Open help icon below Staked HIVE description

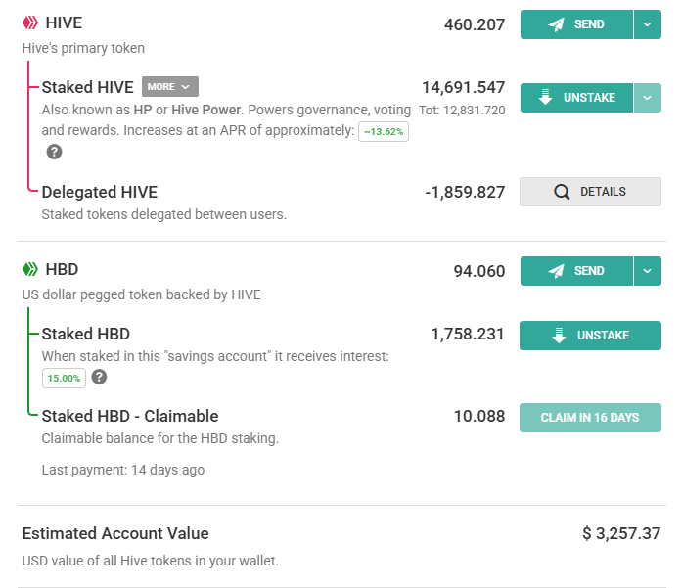[x=55, y=152]
